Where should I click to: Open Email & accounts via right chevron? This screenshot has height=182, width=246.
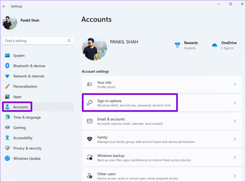click(235, 121)
